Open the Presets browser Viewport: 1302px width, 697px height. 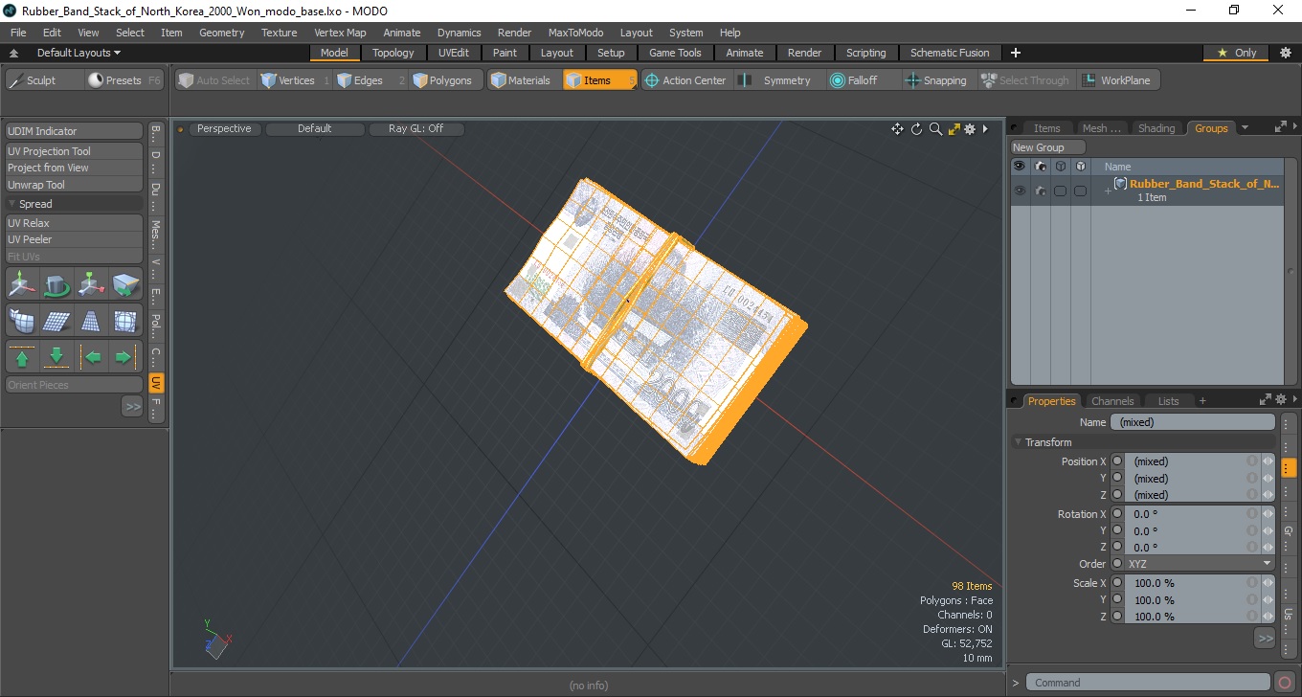(x=124, y=80)
